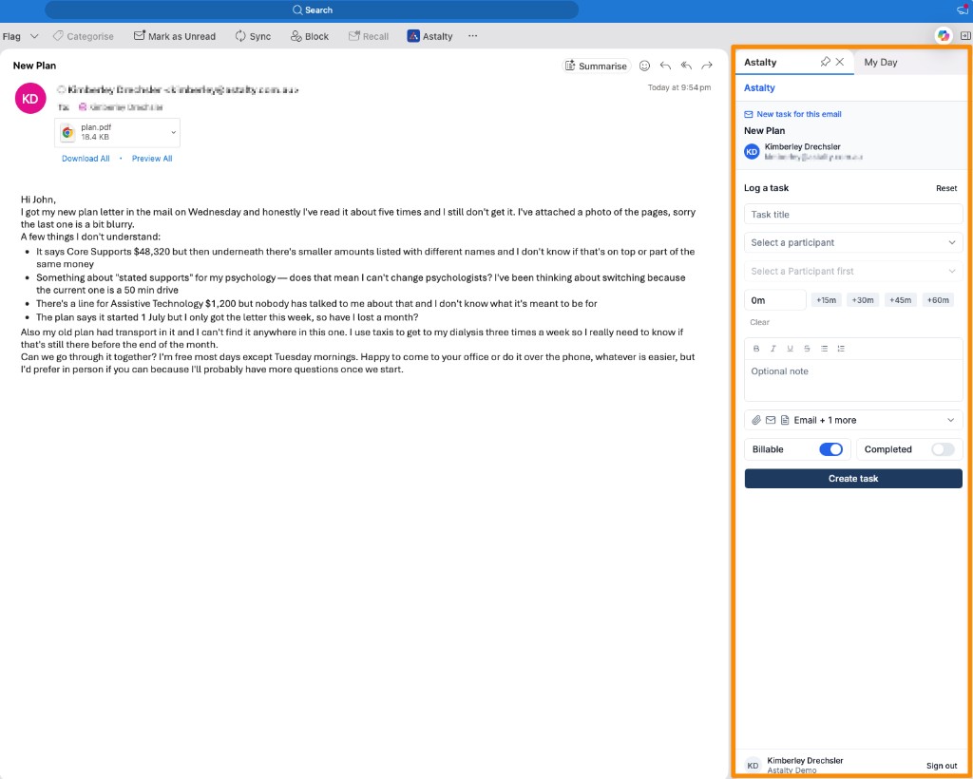Click the Reply arrow icon
Screen dimensions: 973x779
[x=665, y=66]
